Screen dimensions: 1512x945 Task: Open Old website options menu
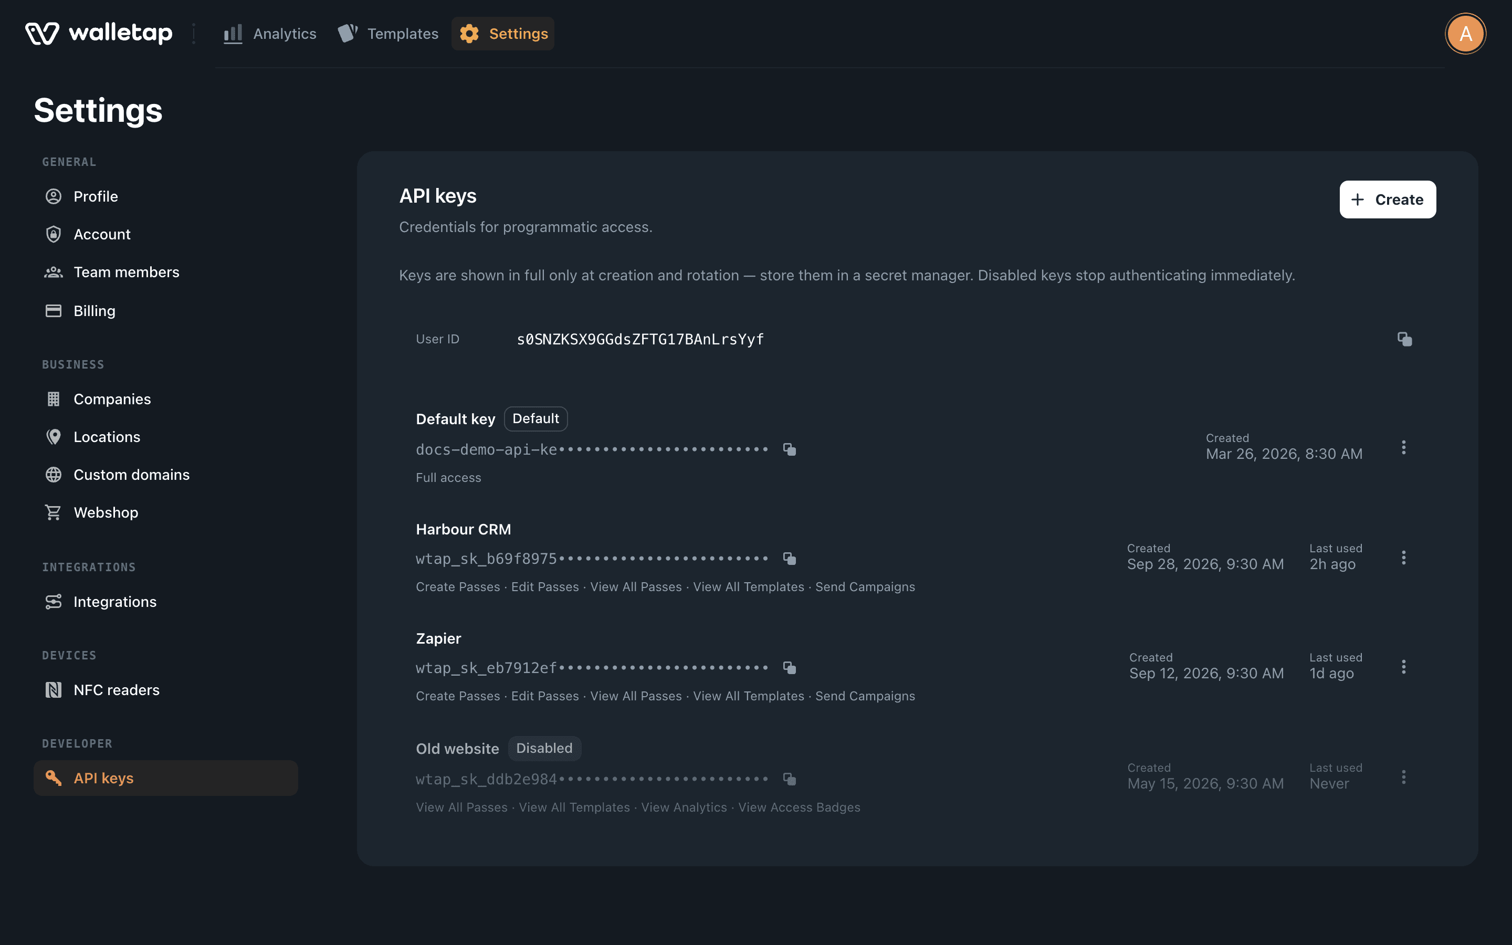click(1403, 777)
